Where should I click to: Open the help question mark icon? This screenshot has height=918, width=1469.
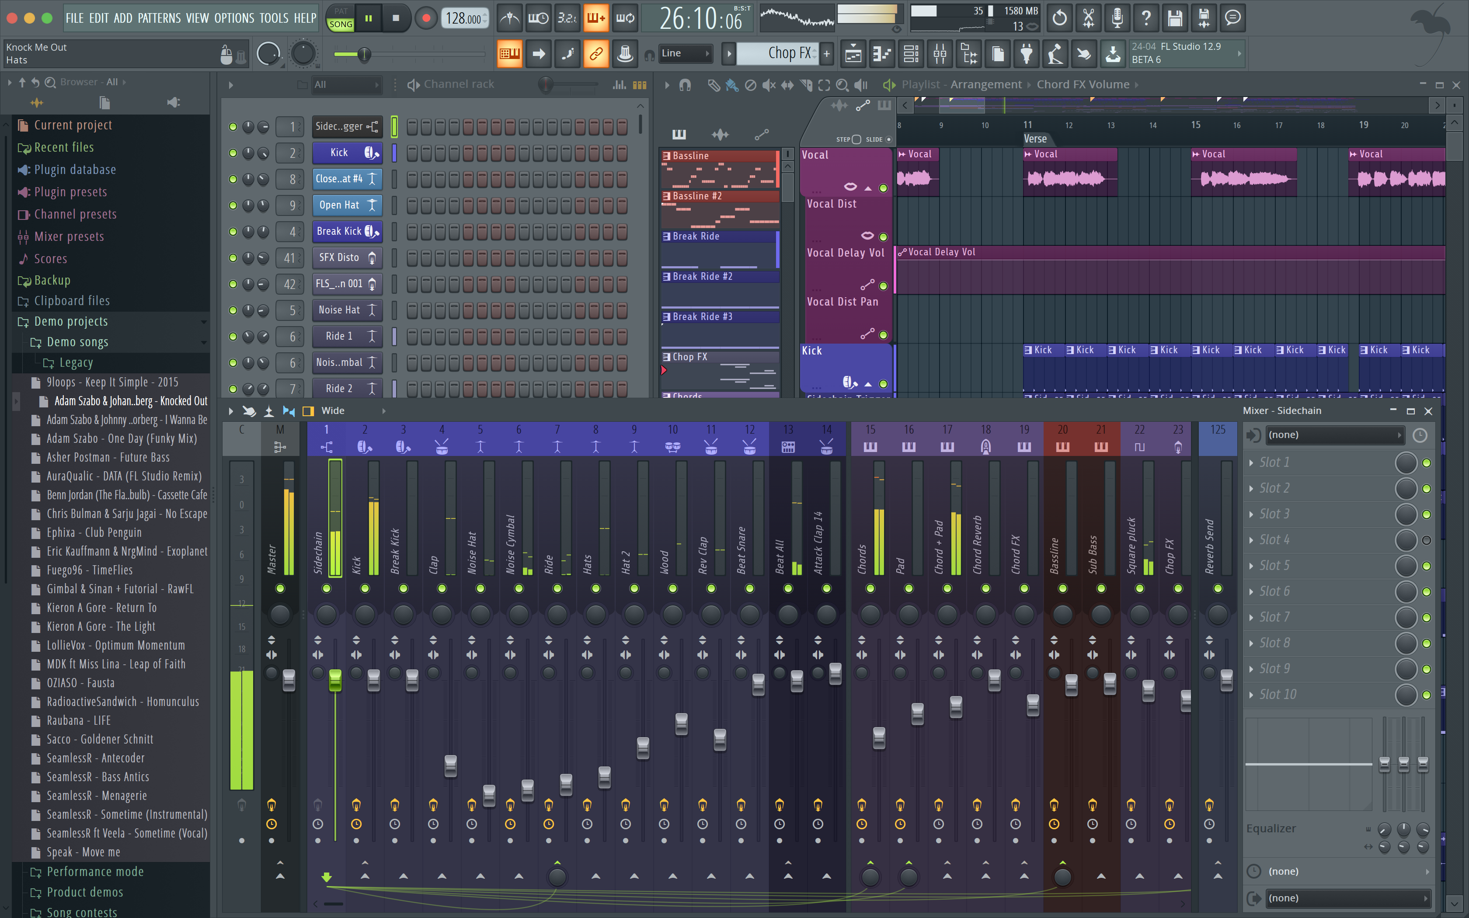click(1146, 18)
